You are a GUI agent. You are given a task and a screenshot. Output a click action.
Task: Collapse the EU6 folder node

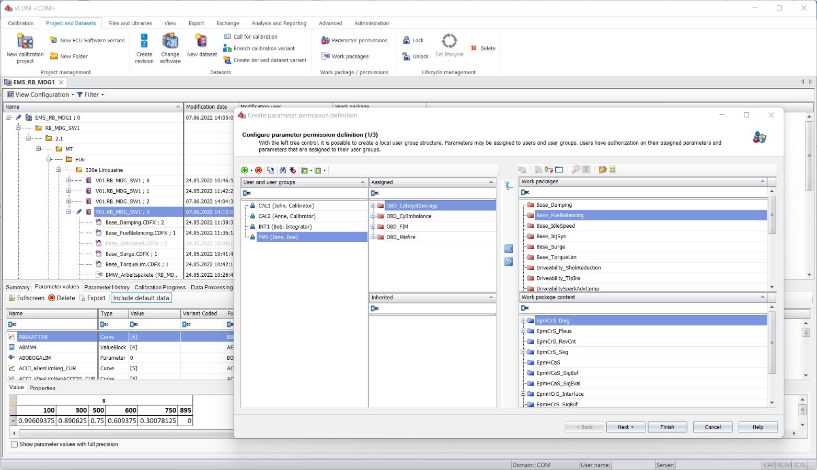[x=48, y=159]
